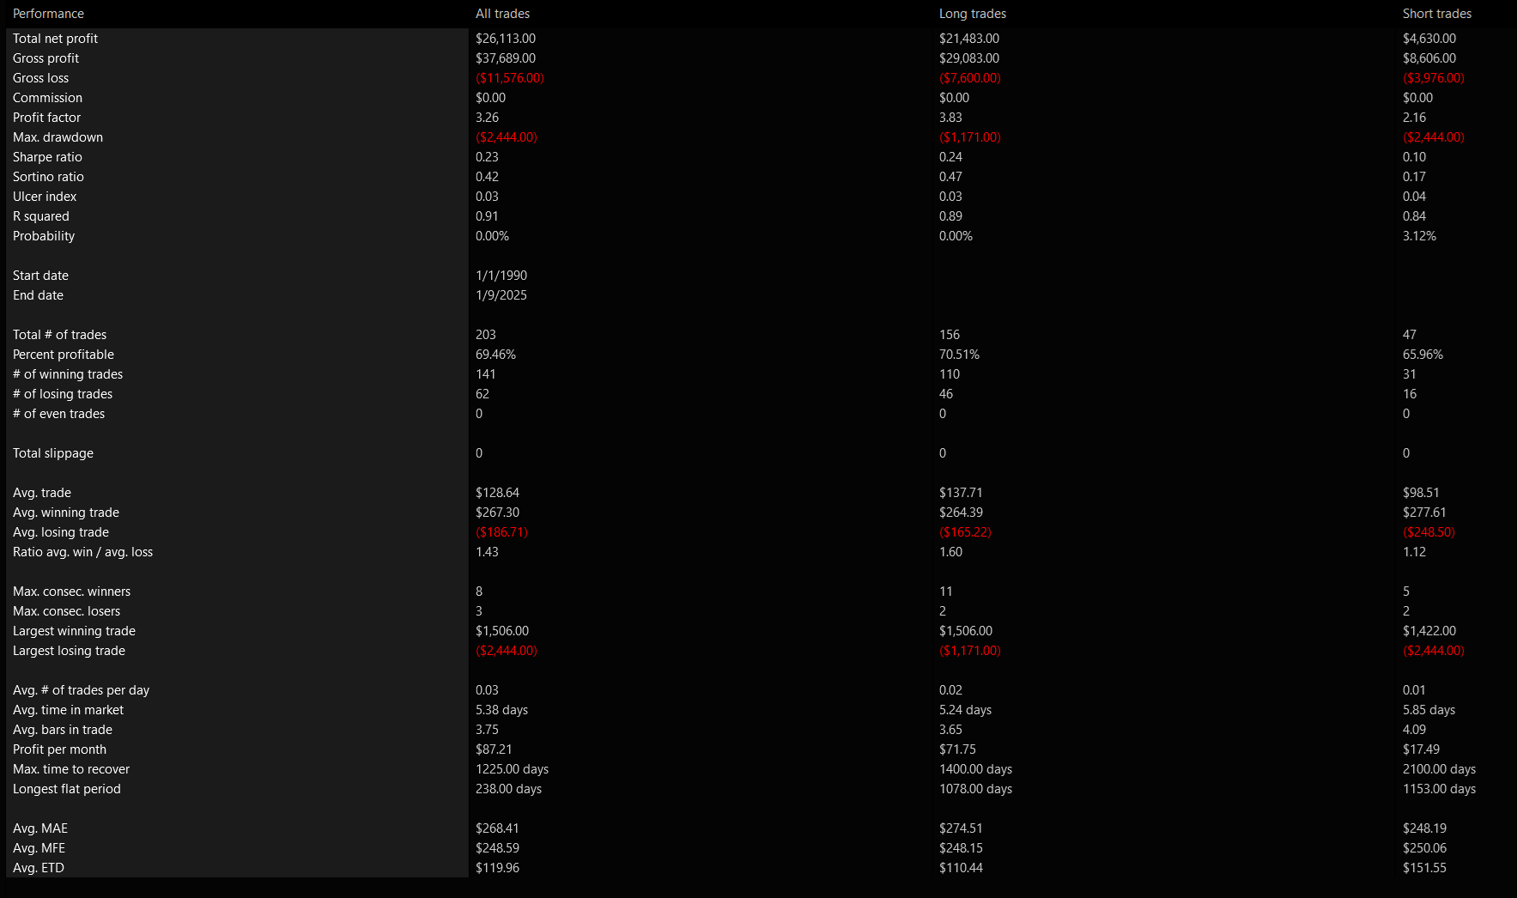
Task: Click Avg. losing trade row label
Action: pyautogui.click(x=61, y=532)
